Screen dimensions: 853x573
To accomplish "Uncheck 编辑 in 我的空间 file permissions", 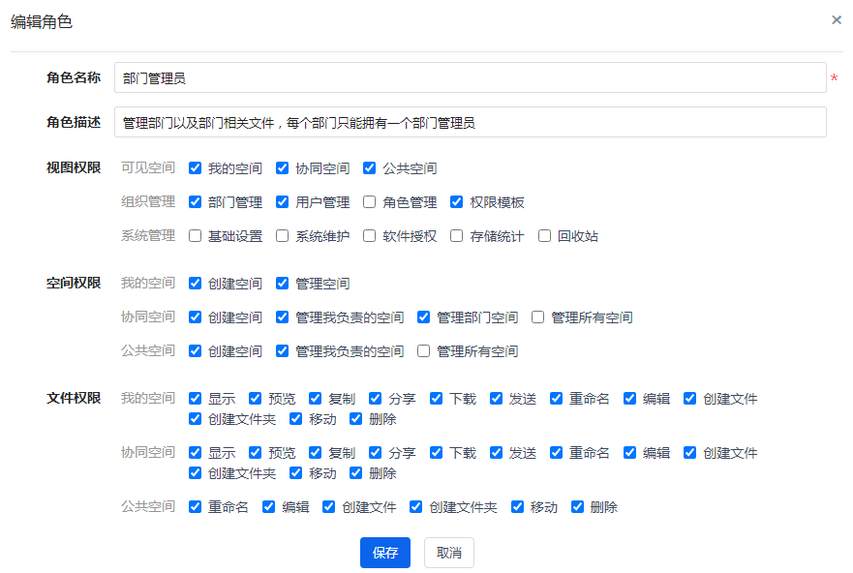I will coord(629,399).
